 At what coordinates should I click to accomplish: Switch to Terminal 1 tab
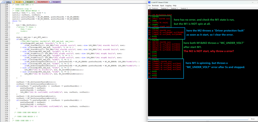[x=174, y=8]
